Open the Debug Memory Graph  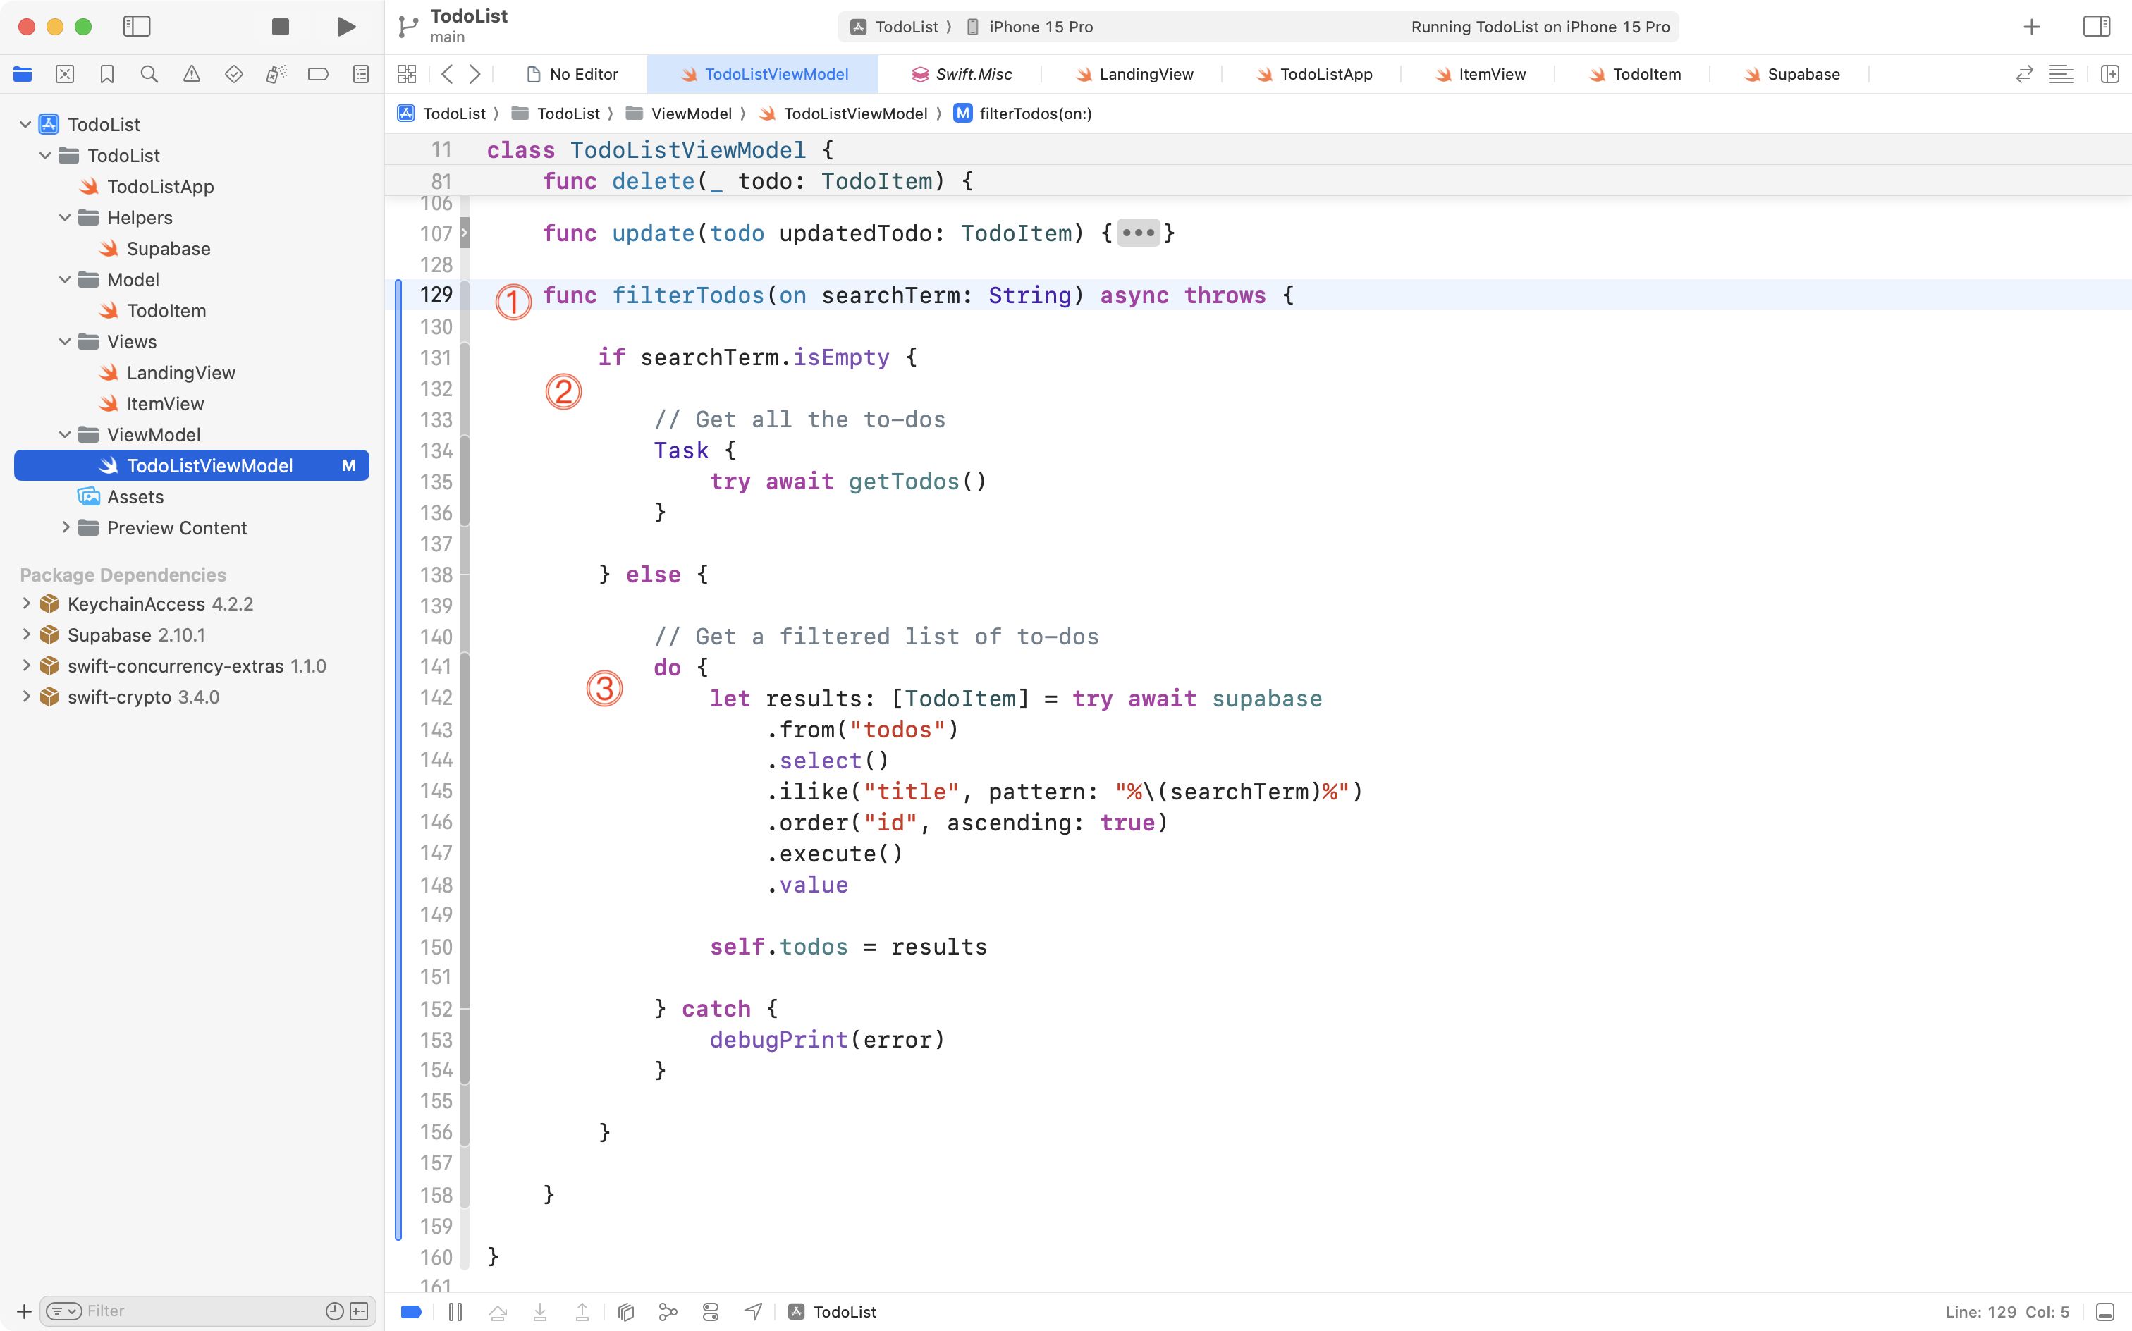click(x=668, y=1311)
